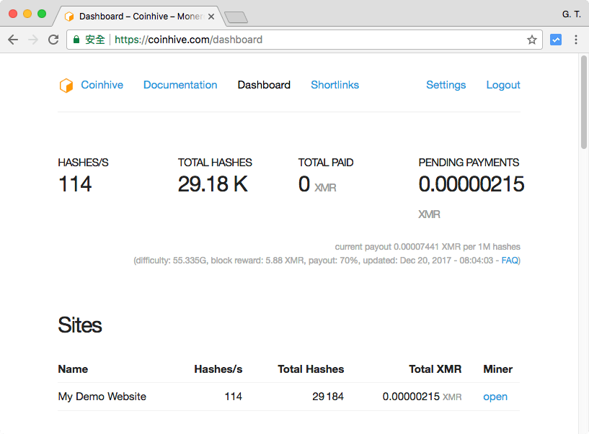Click the back navigation arrow
589x434 pixels.
point(13,40)
